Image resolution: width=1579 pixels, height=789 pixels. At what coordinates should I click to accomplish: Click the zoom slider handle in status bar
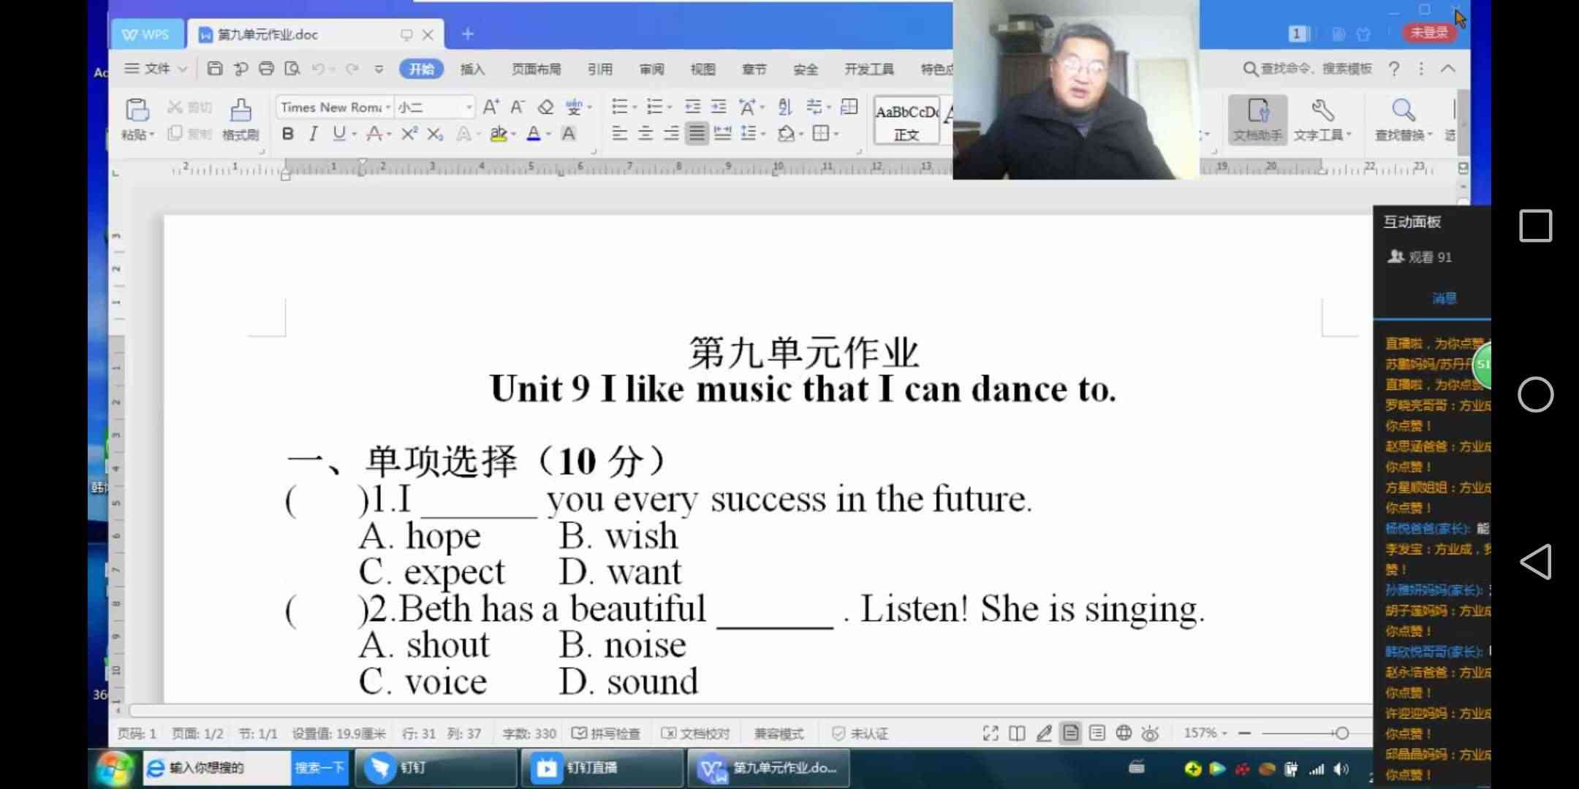[x=1341, y=733]
